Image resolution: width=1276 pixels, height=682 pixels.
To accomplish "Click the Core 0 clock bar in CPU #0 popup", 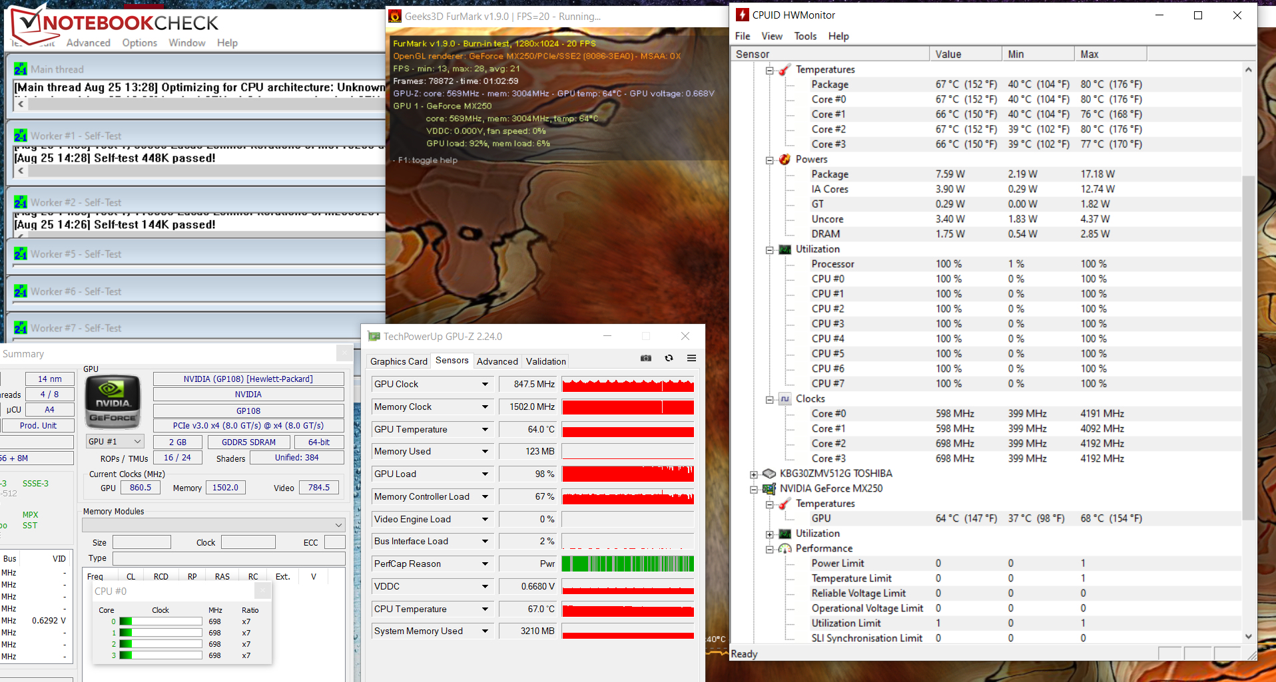I will click(160, 621).
